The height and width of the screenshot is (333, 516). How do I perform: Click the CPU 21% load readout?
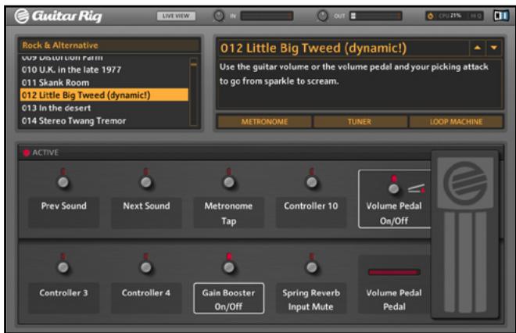450,16
